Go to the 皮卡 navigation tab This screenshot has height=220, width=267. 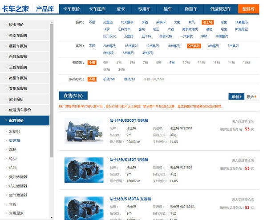tap(121, 9)
